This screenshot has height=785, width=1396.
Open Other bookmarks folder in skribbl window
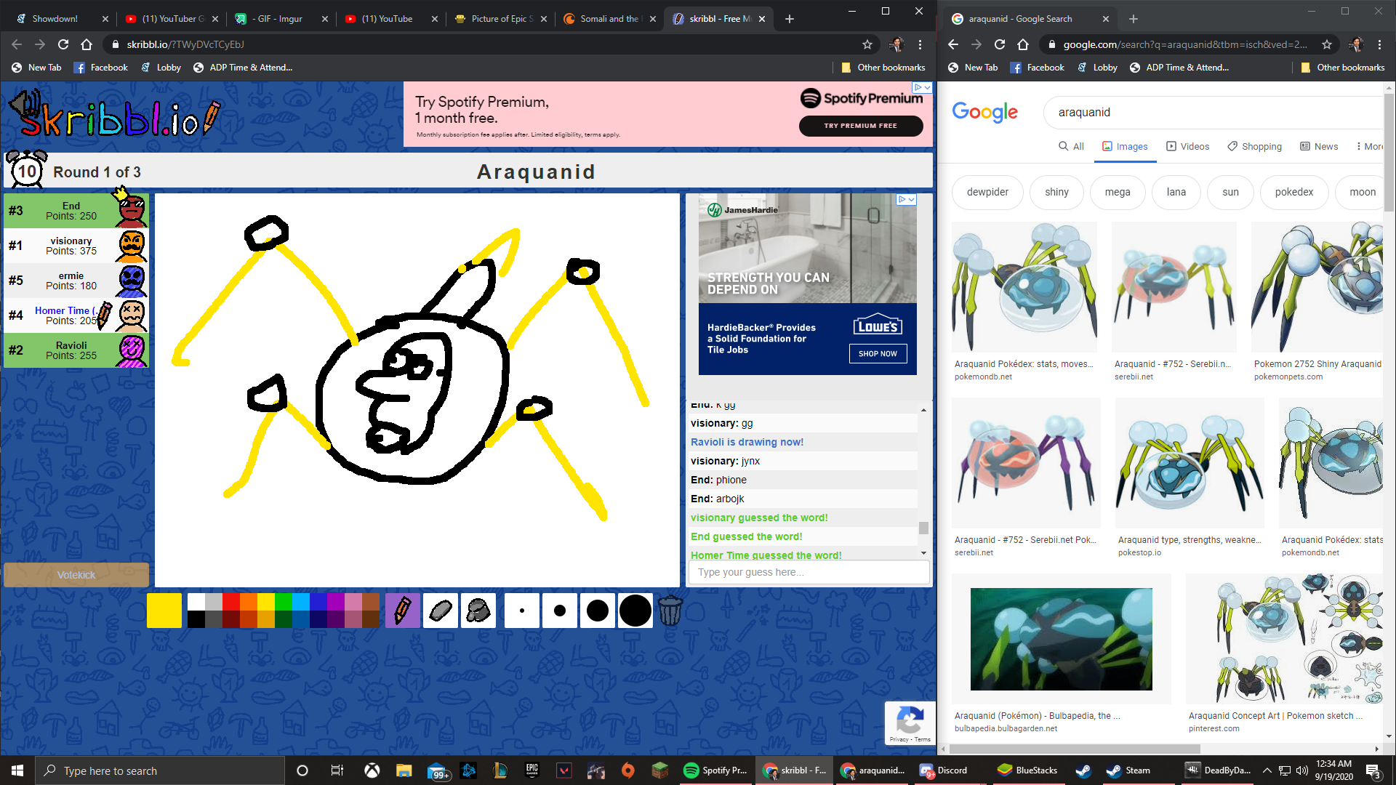(x=883, y=68)
